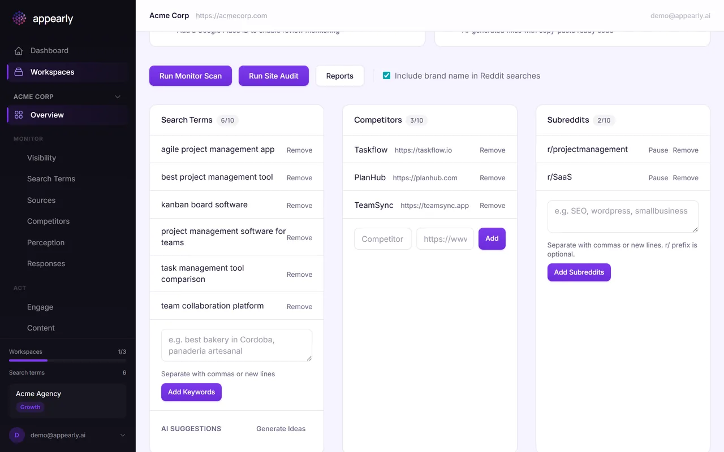Go to Competitors in the sidebar
The image size is (724, 452).
[x=48, y=221]
